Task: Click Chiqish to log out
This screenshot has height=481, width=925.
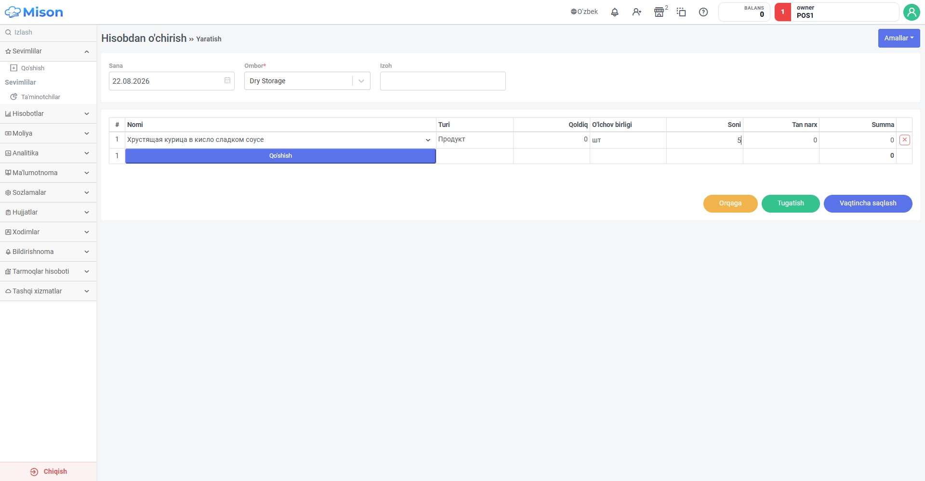Action: 48,471
